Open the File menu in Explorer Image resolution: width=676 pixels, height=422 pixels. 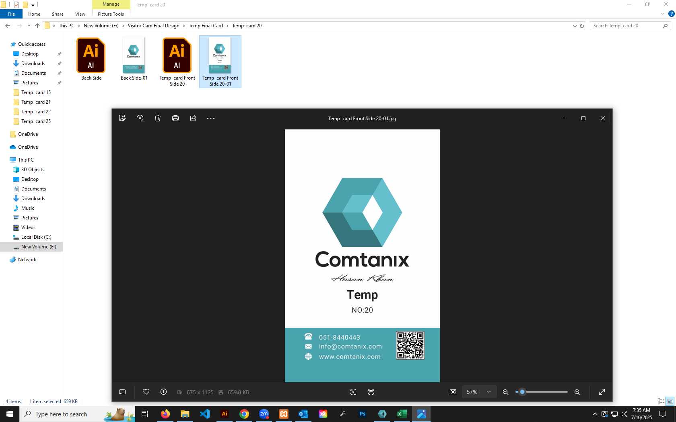(11, 14)
